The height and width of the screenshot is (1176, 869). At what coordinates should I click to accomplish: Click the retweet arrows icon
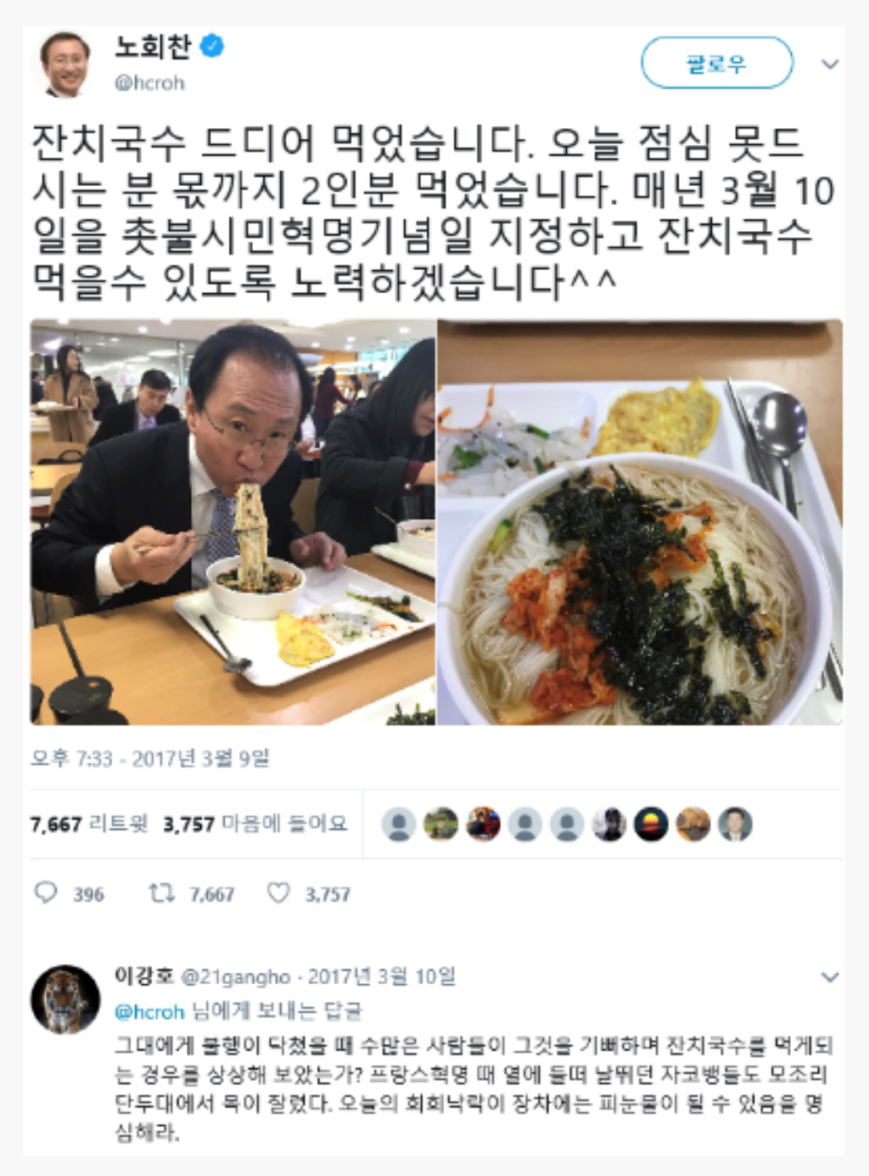click(161, 892)
